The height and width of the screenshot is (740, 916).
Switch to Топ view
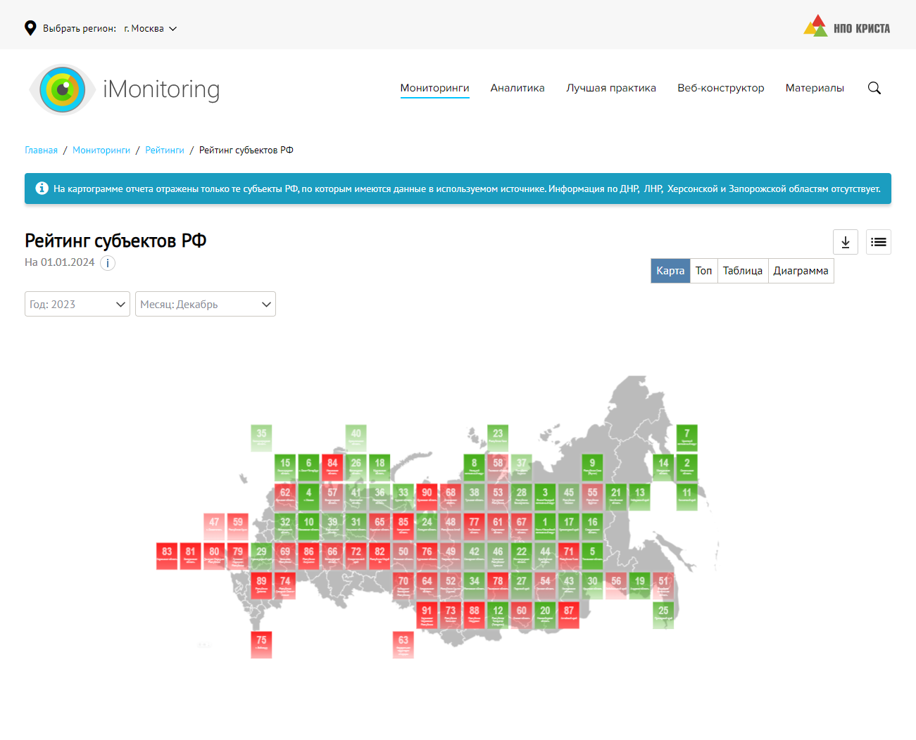point(703,271)
